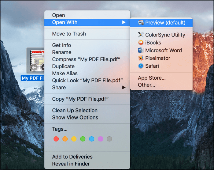Select Compress "My PDF File.pdf"
Image resolution: width=214 pixels, height=170 pixels.
(87, 59)
